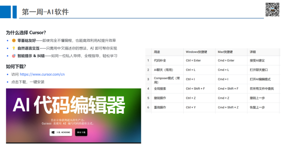Click the black 所有下载 button
This screenshot has width=285, height=156.
pyautogui.click(x=81, y=132)
